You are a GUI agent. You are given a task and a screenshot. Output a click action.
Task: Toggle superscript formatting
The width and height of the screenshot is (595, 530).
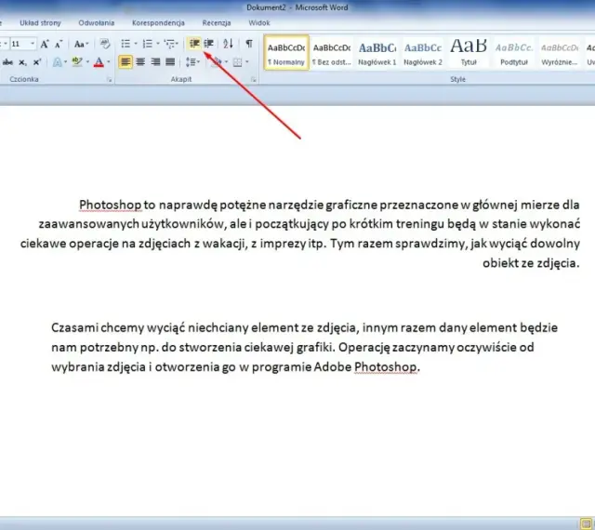tap(37, 62)
